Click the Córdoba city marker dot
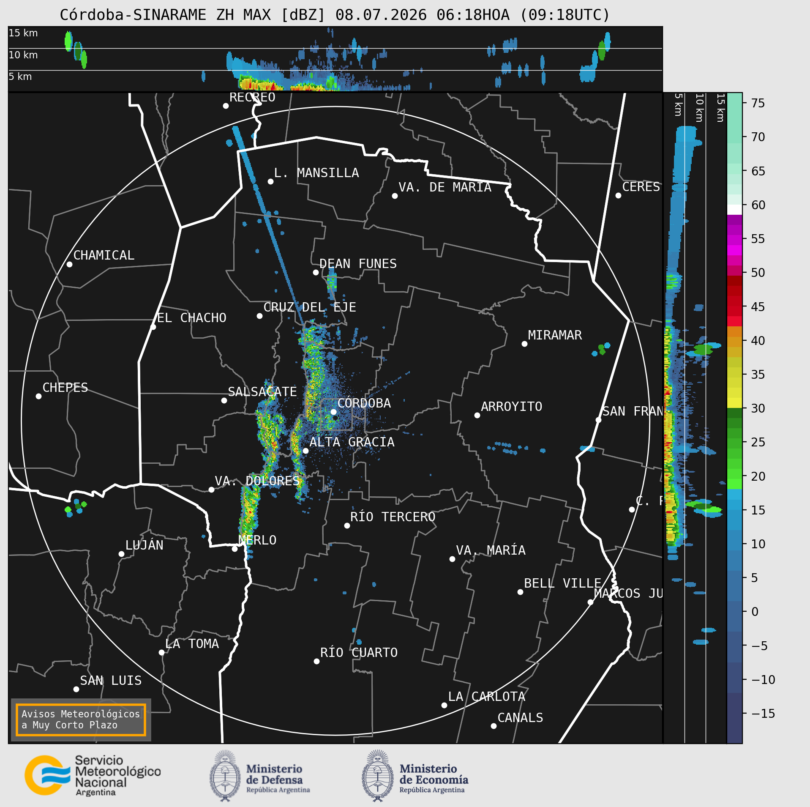This screenshot has width=810, height=807. point(333,412)
